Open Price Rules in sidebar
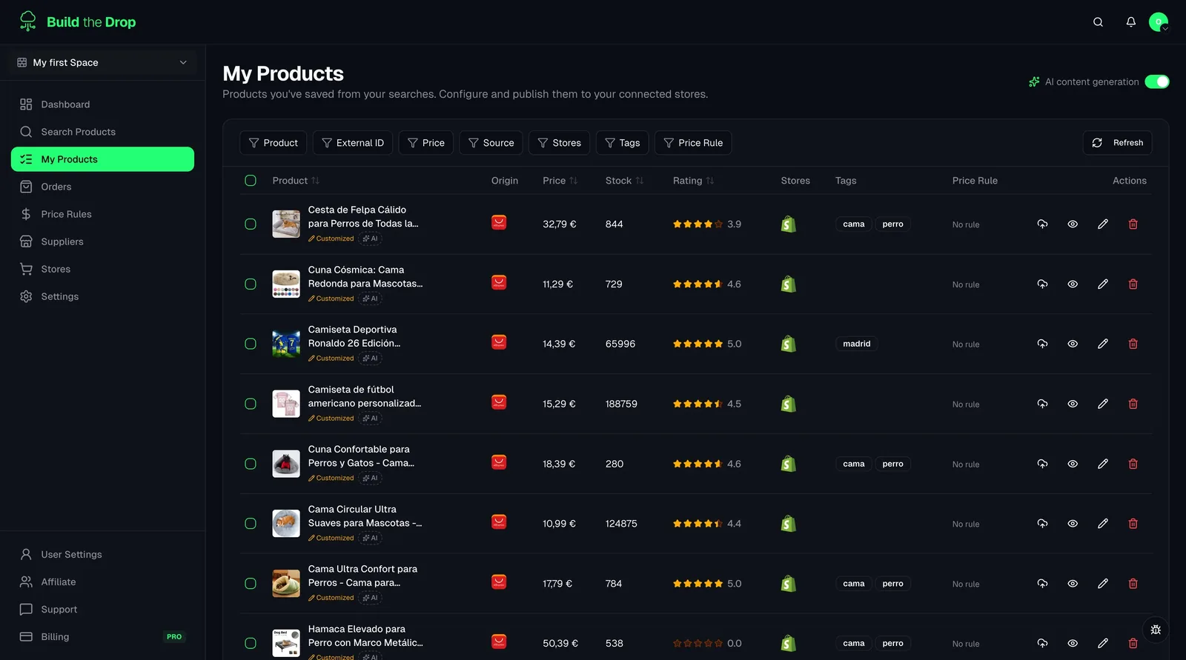 102,214
